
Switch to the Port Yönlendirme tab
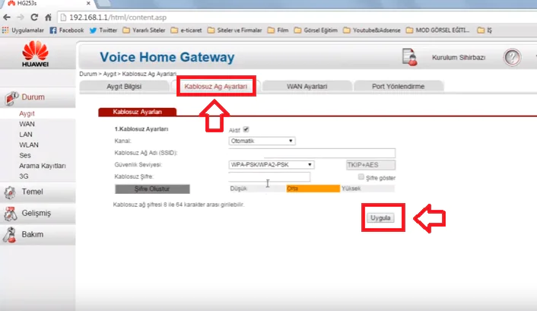tap(399, 87)
